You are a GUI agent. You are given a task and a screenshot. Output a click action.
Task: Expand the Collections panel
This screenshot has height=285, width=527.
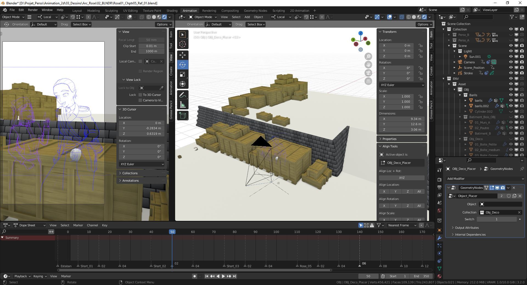[x=130, y=173]
